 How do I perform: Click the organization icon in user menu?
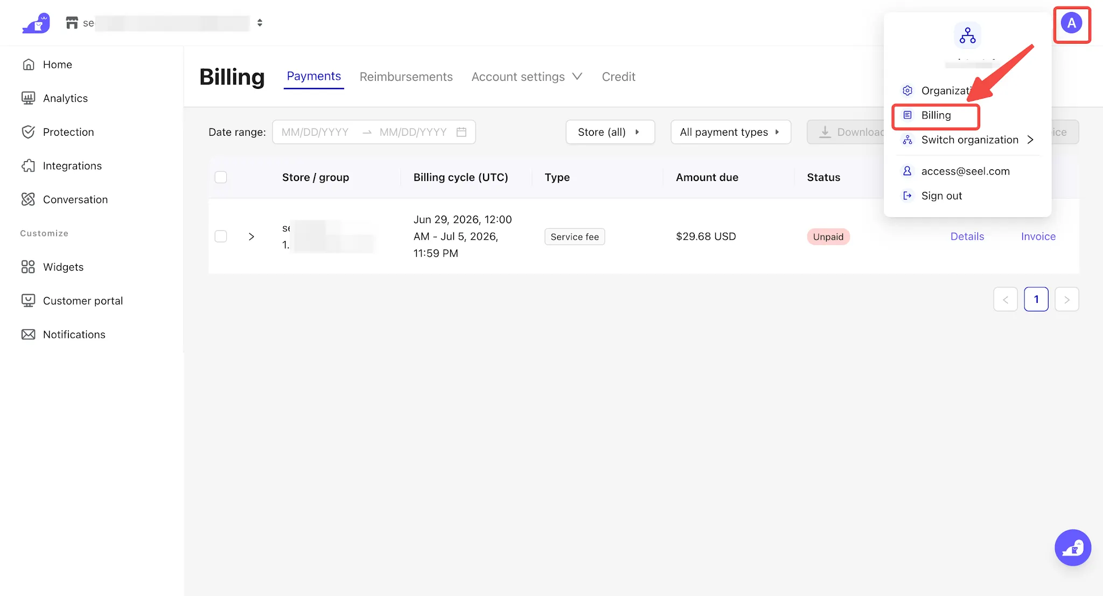967,36
